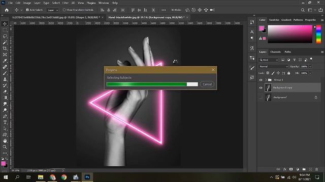Viewport: 325px width, 182px height.
Task: Click the Share icon at top right
Action: click(x=320, y=10)
